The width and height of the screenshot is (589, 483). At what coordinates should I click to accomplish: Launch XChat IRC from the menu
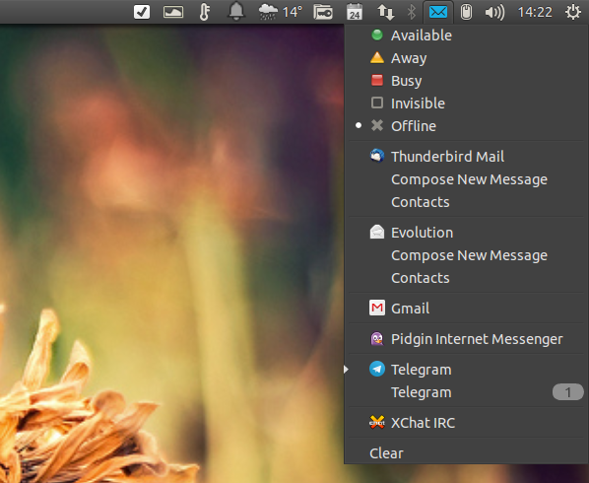click(x=467, y=423)
